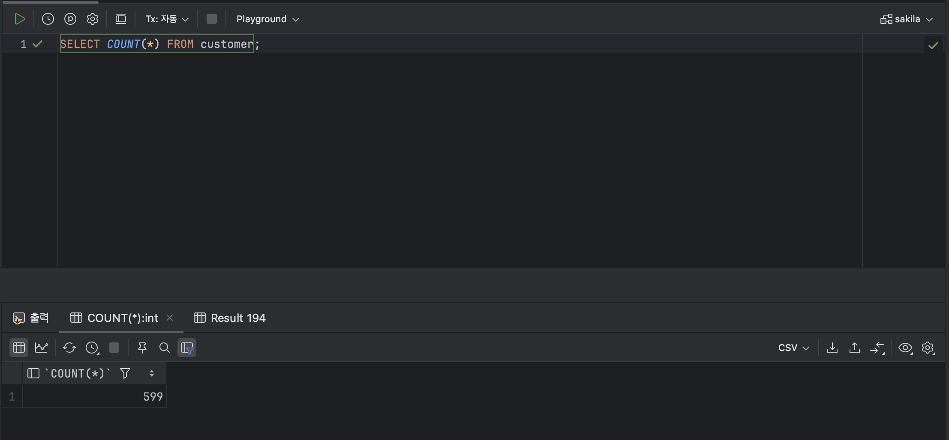Open the sakila schema selector

click(x=907, y=19)
